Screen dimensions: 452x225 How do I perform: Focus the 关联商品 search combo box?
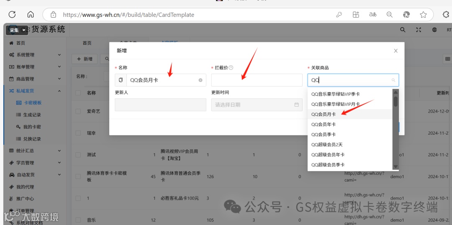coord(353,80)
